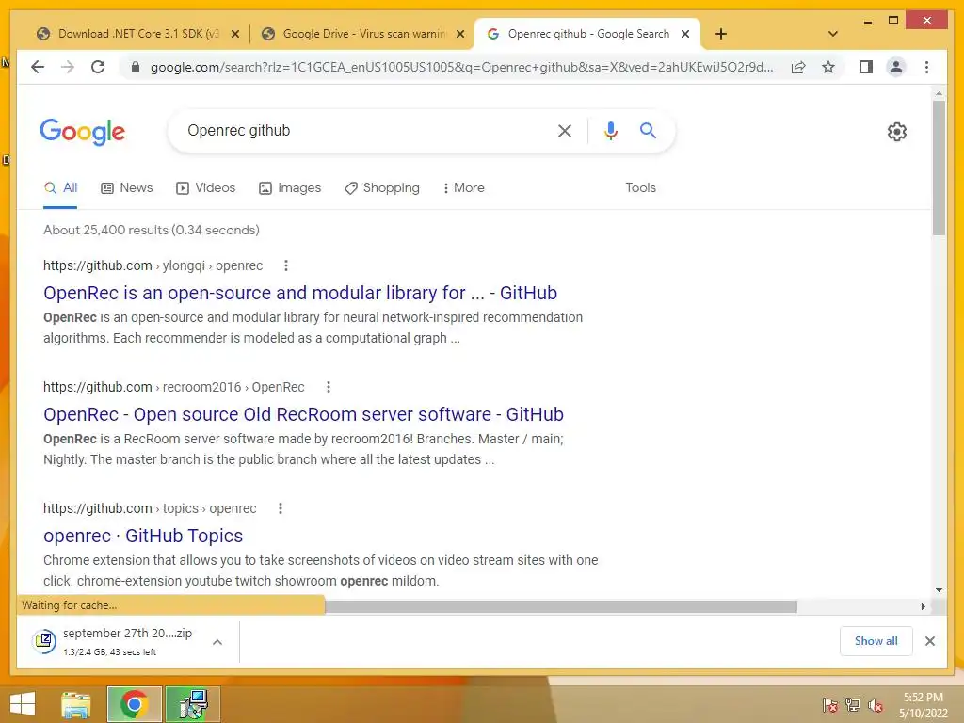Share this page using the share icon
Screen dimensions: 964x723
point(798,67)
